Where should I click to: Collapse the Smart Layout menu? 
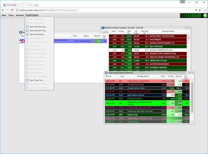32,15
